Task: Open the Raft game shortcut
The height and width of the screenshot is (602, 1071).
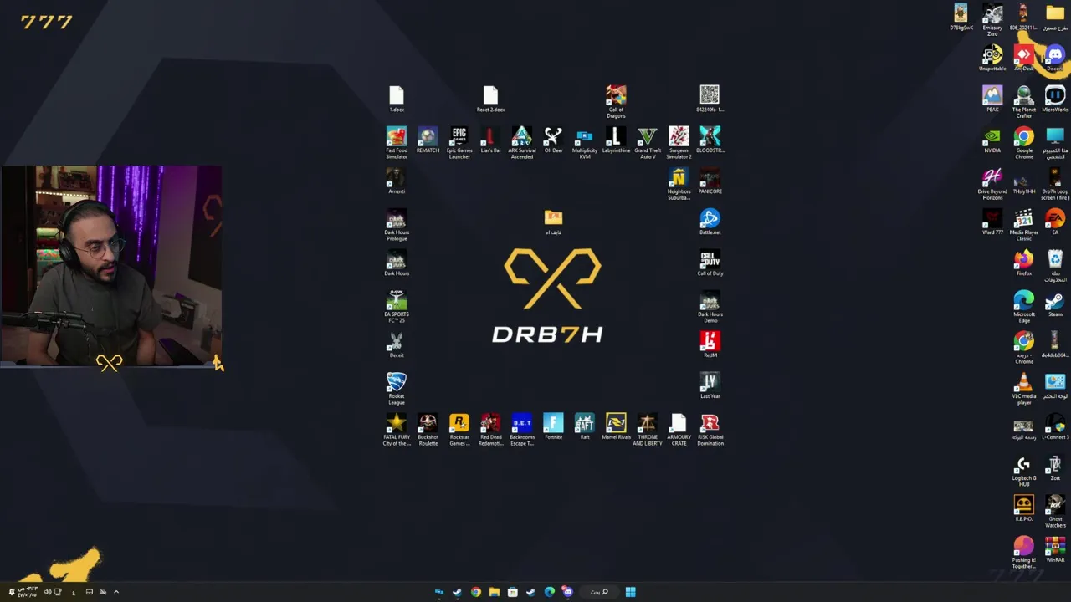Action: [x=585, y=426]
